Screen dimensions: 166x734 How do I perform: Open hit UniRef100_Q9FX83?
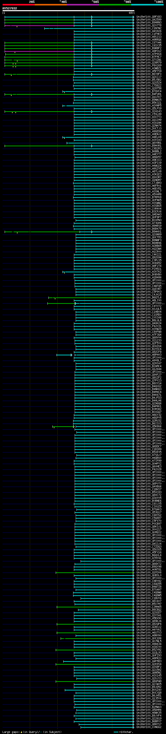[x=149, y=17]
